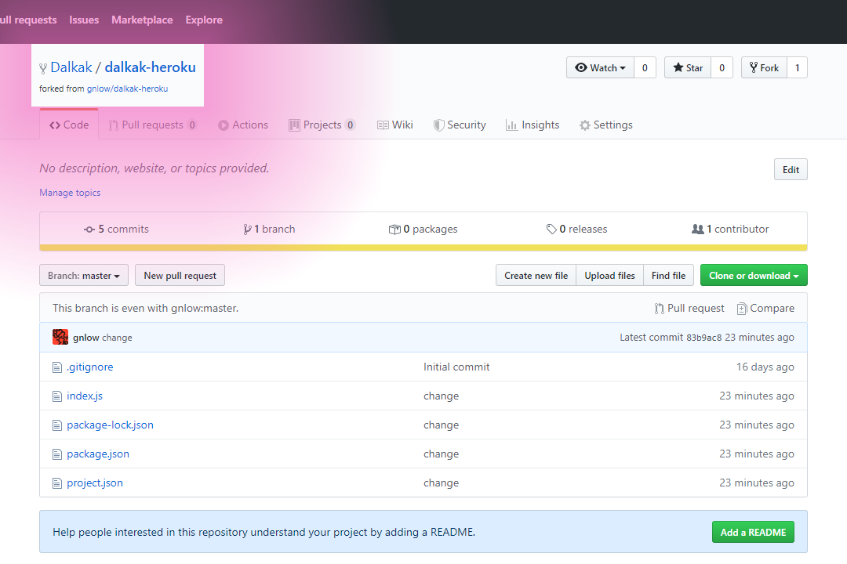
Task: Open Marketplace in top navigation
Action: click(x=142, y=20)
